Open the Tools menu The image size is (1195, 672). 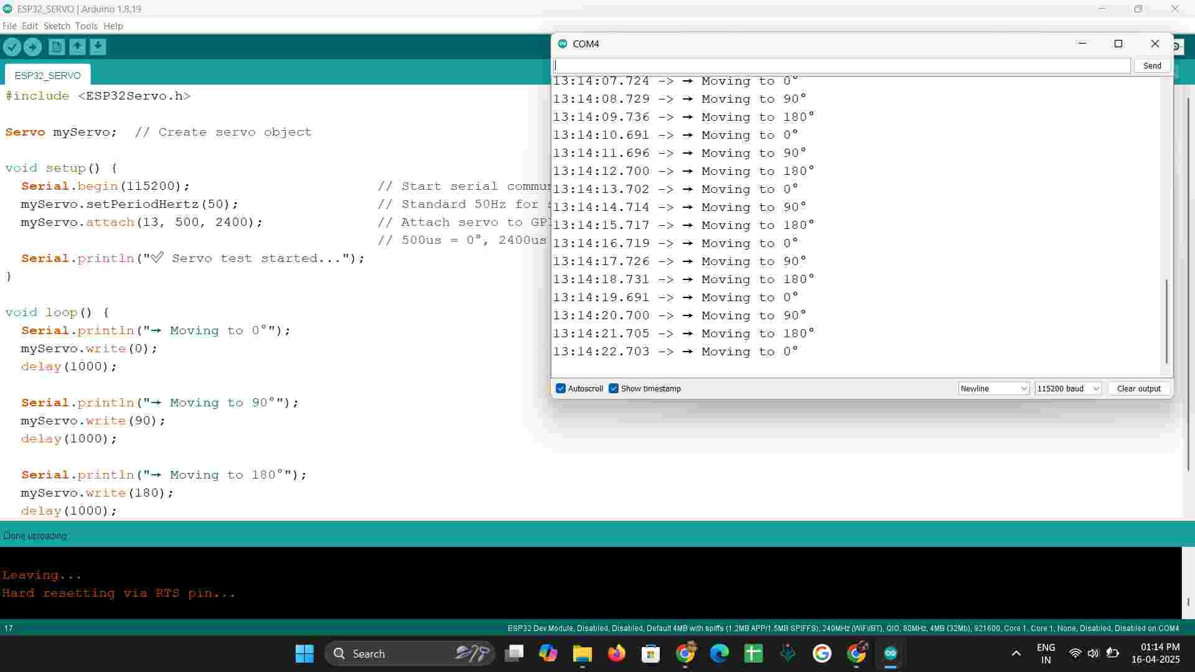click(86, 26)
